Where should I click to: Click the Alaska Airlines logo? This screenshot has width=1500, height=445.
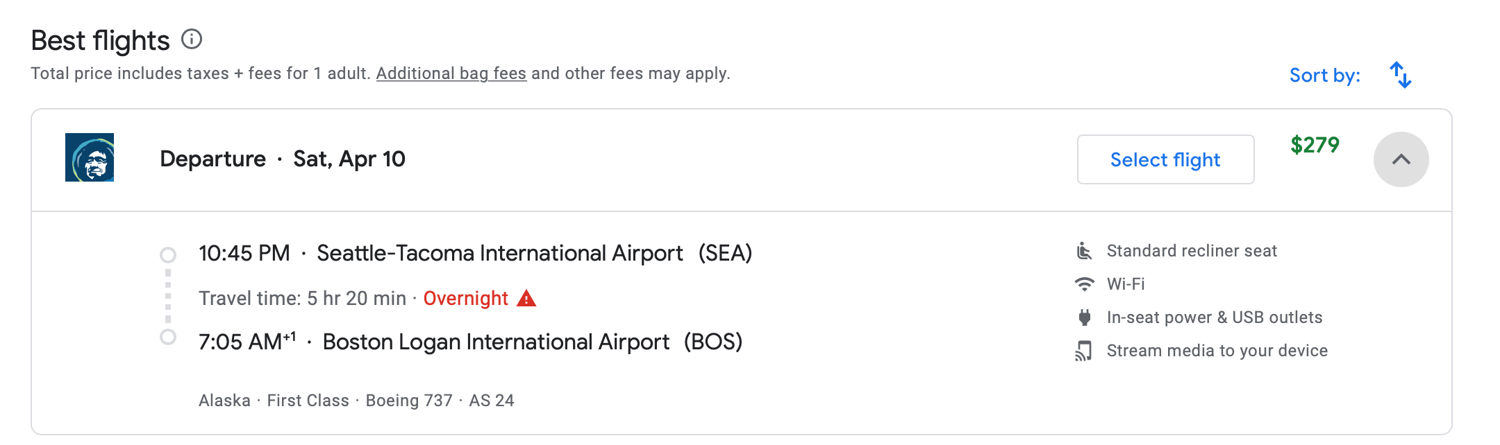tap(89, 159)
